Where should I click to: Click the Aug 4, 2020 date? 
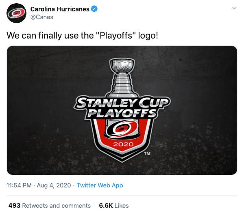(52, 185)
